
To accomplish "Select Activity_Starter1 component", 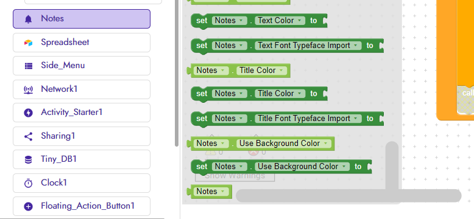I will tap(82, 113).
